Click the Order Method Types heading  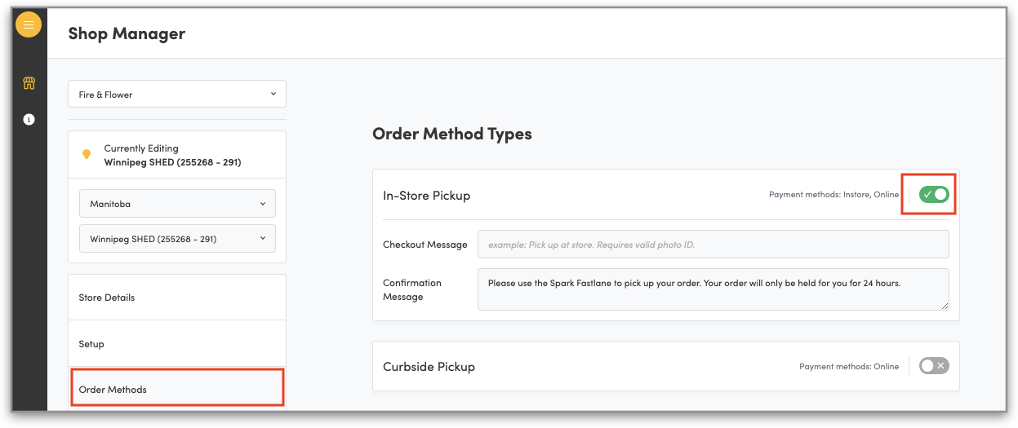pyautogui.click(x=451, y=134)
